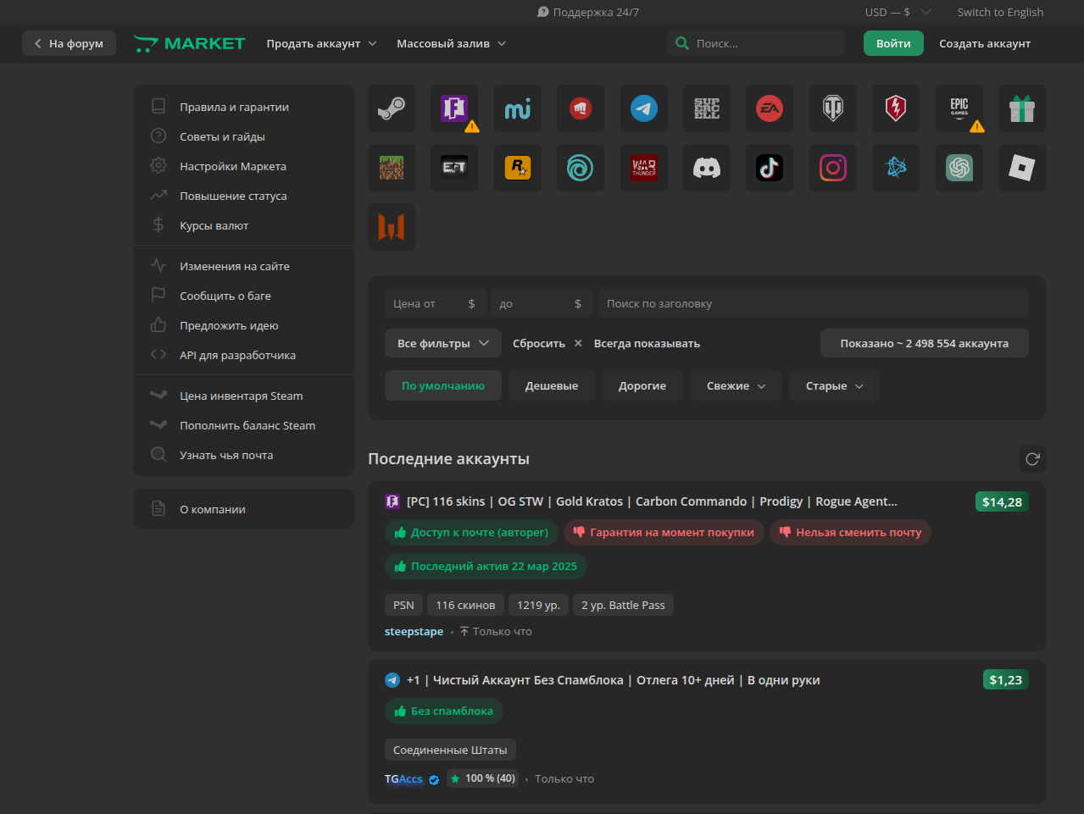Open the WoT Blitz category icon
This screenshot has height=814, width=1084.
[x=896, y=108]
